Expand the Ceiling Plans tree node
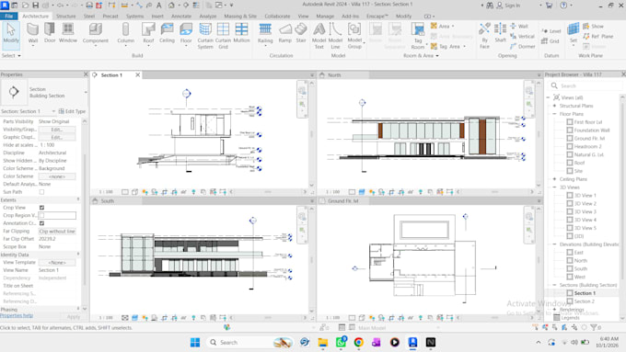This screenshot has height=352, width=626. tap(554, 179)
